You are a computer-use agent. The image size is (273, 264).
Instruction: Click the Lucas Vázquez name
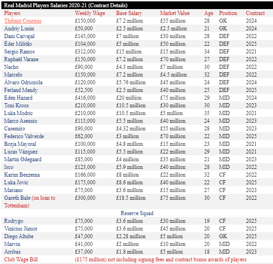pyautogui.click(x=21, y=152)
